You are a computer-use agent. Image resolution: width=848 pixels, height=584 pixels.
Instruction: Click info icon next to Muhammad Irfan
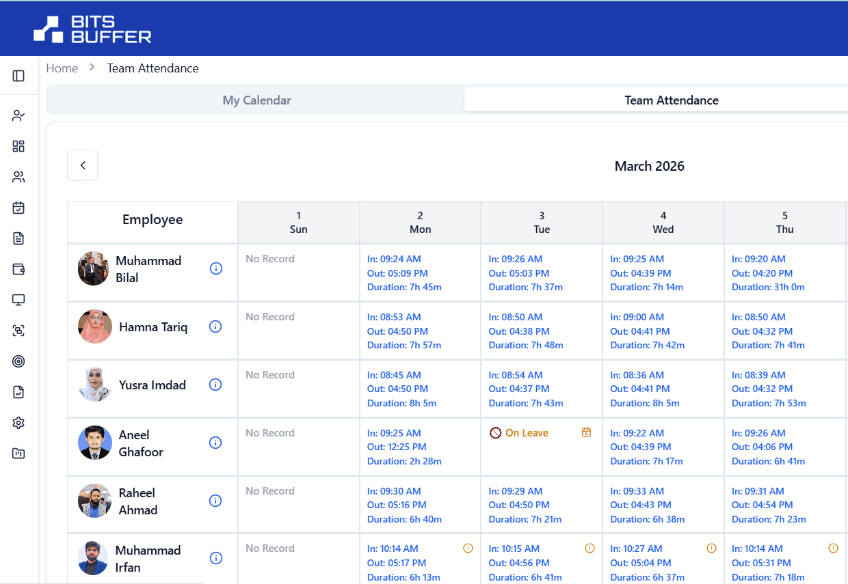(215, 558)
